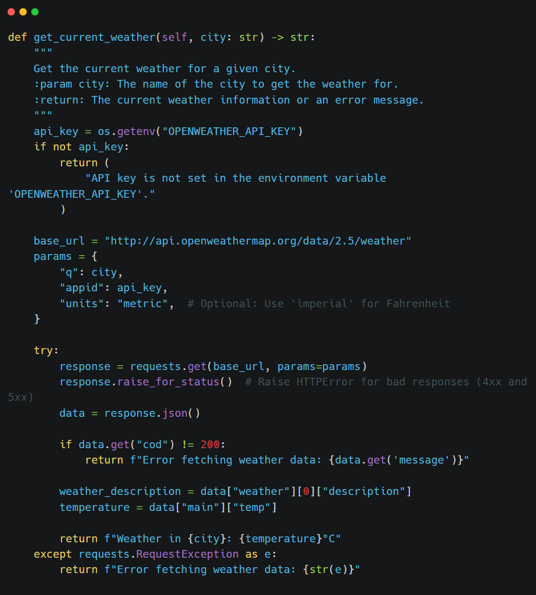536x595 pixels.
Task: Click the requests.get call on base_url
Action: (171, 366)
